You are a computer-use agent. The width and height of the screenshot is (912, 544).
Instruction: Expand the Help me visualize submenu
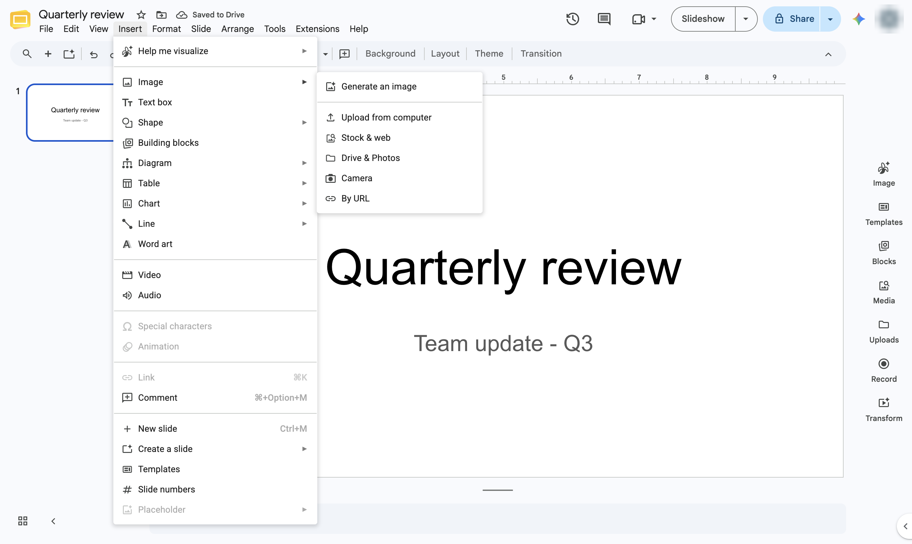point(215,51)
